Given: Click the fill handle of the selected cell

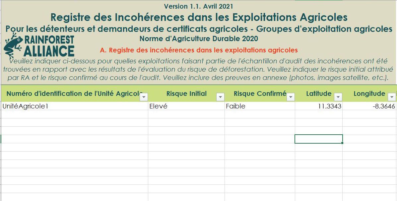Looking at the screenshot, I should 342,143.
